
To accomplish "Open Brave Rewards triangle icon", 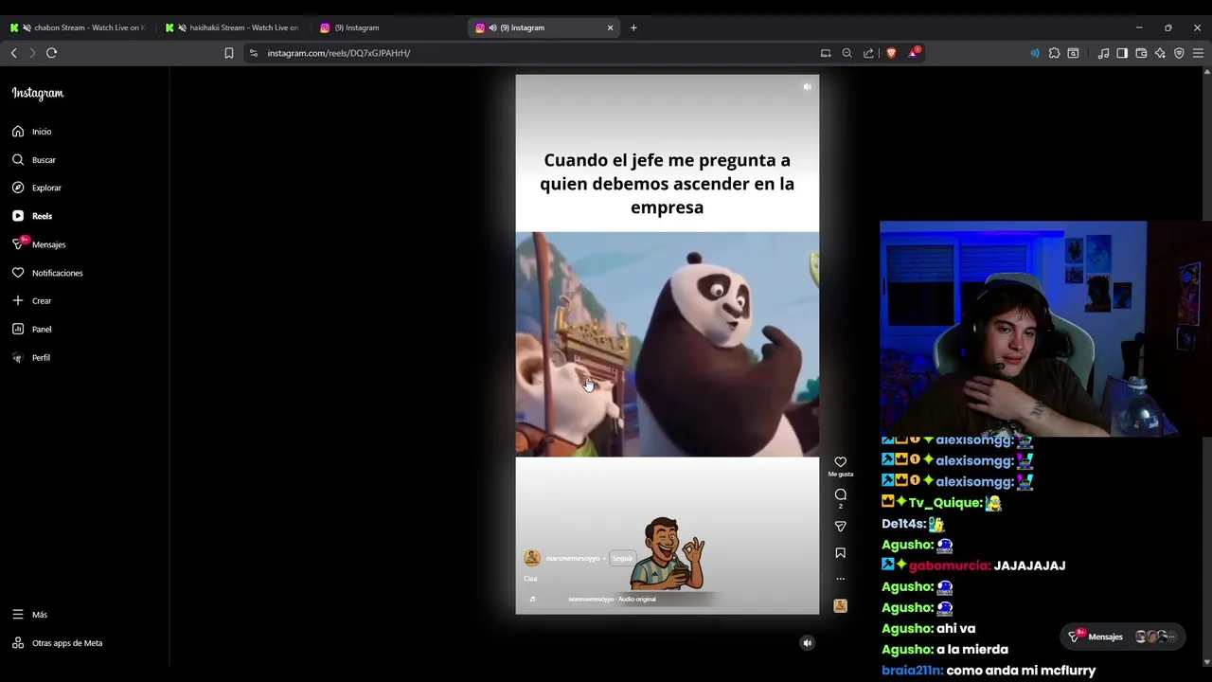I will (913, 53).
